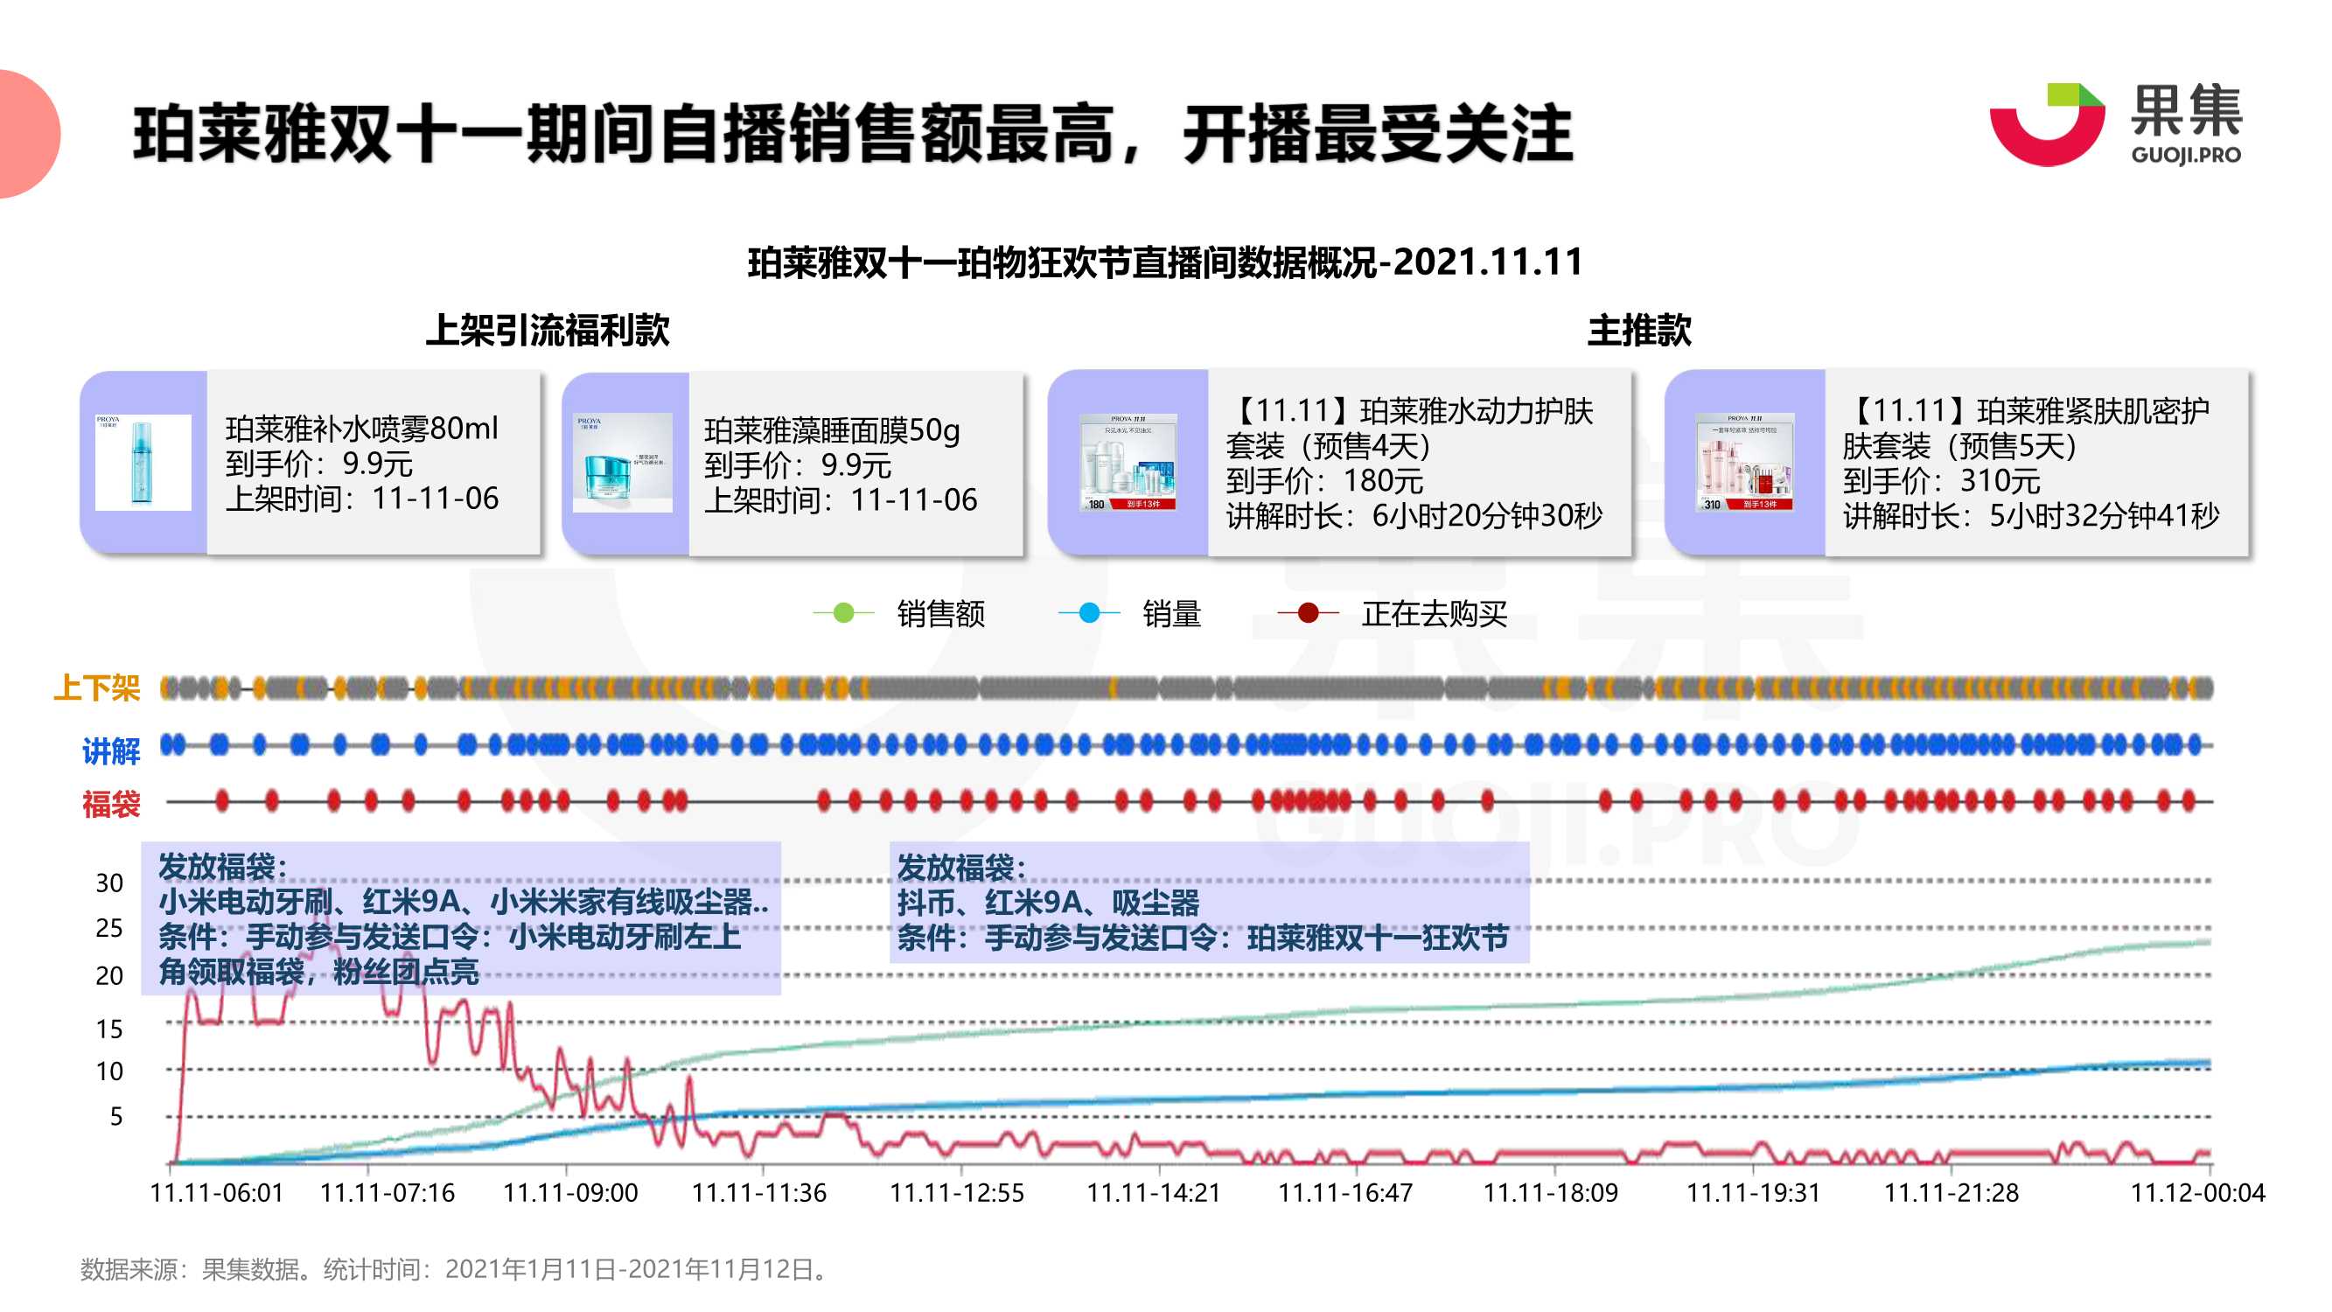Select text 讲解时长：5小时32分钟41秒

[x=2031, y=516]
